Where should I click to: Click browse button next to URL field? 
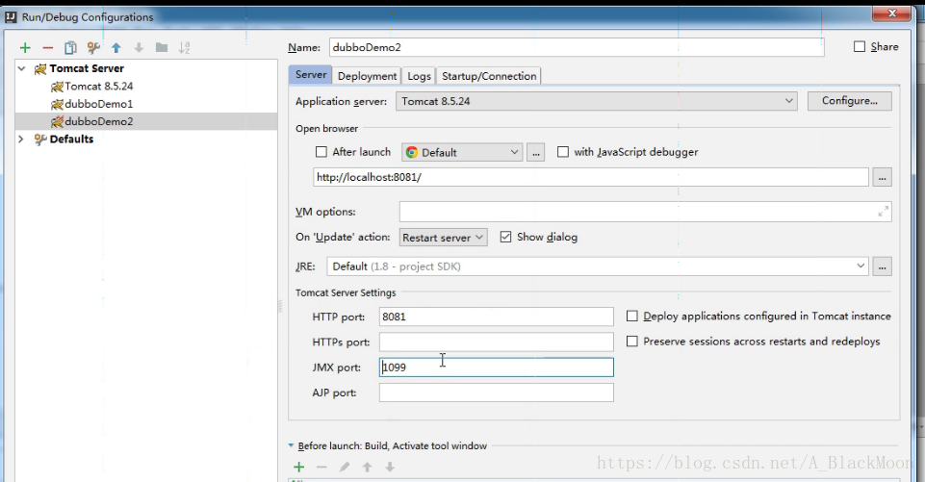pos(882,177)
